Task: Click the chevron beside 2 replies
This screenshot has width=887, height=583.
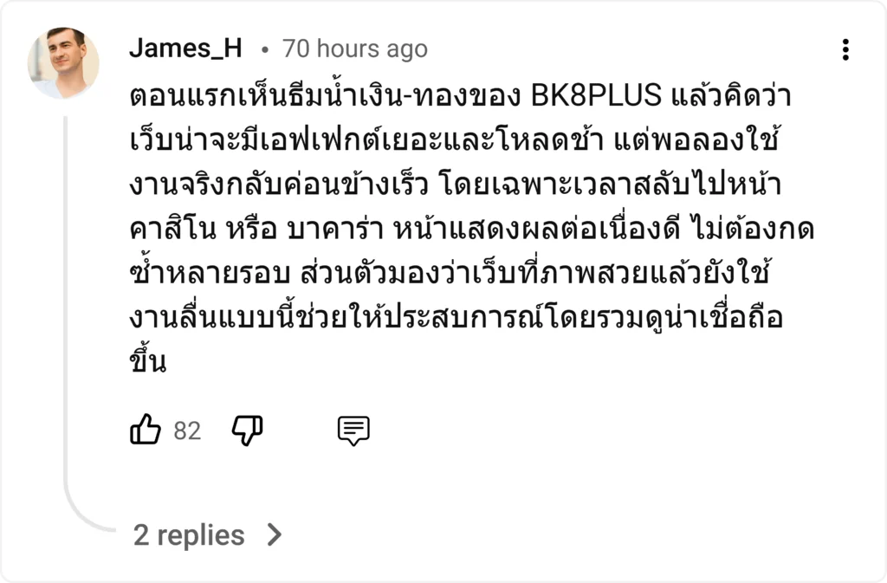Action: click(x=275, y=535)
